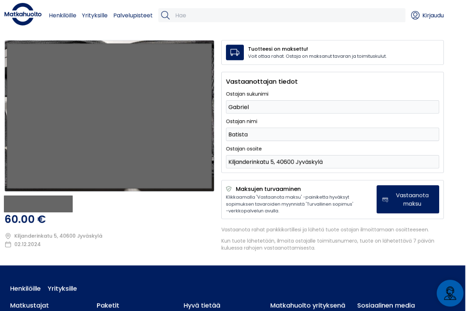Click the Matkahuolto logo

coord(23,14)
